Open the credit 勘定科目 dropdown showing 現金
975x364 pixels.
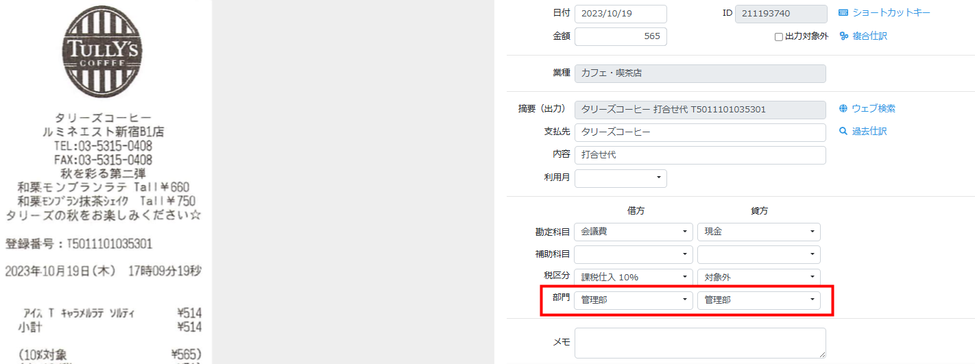[758, 232]
